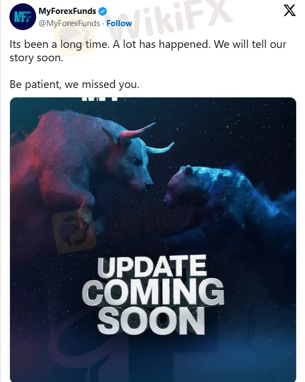
Task: Follow the MyForexFunds account
Action: pyautogui.click(x=119, y=23)
